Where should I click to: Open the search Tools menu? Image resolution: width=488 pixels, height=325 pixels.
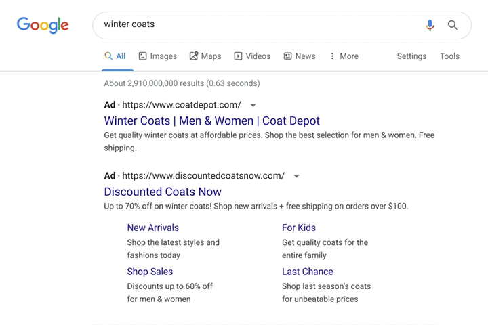click(449, 56)
